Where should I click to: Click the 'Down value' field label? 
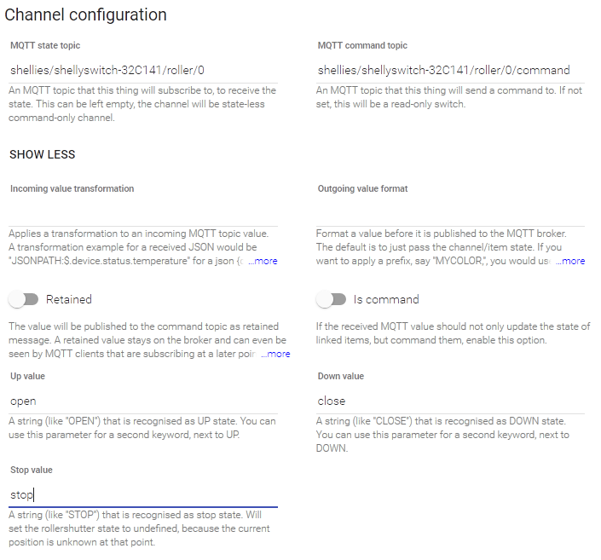[x=340, y=376]
